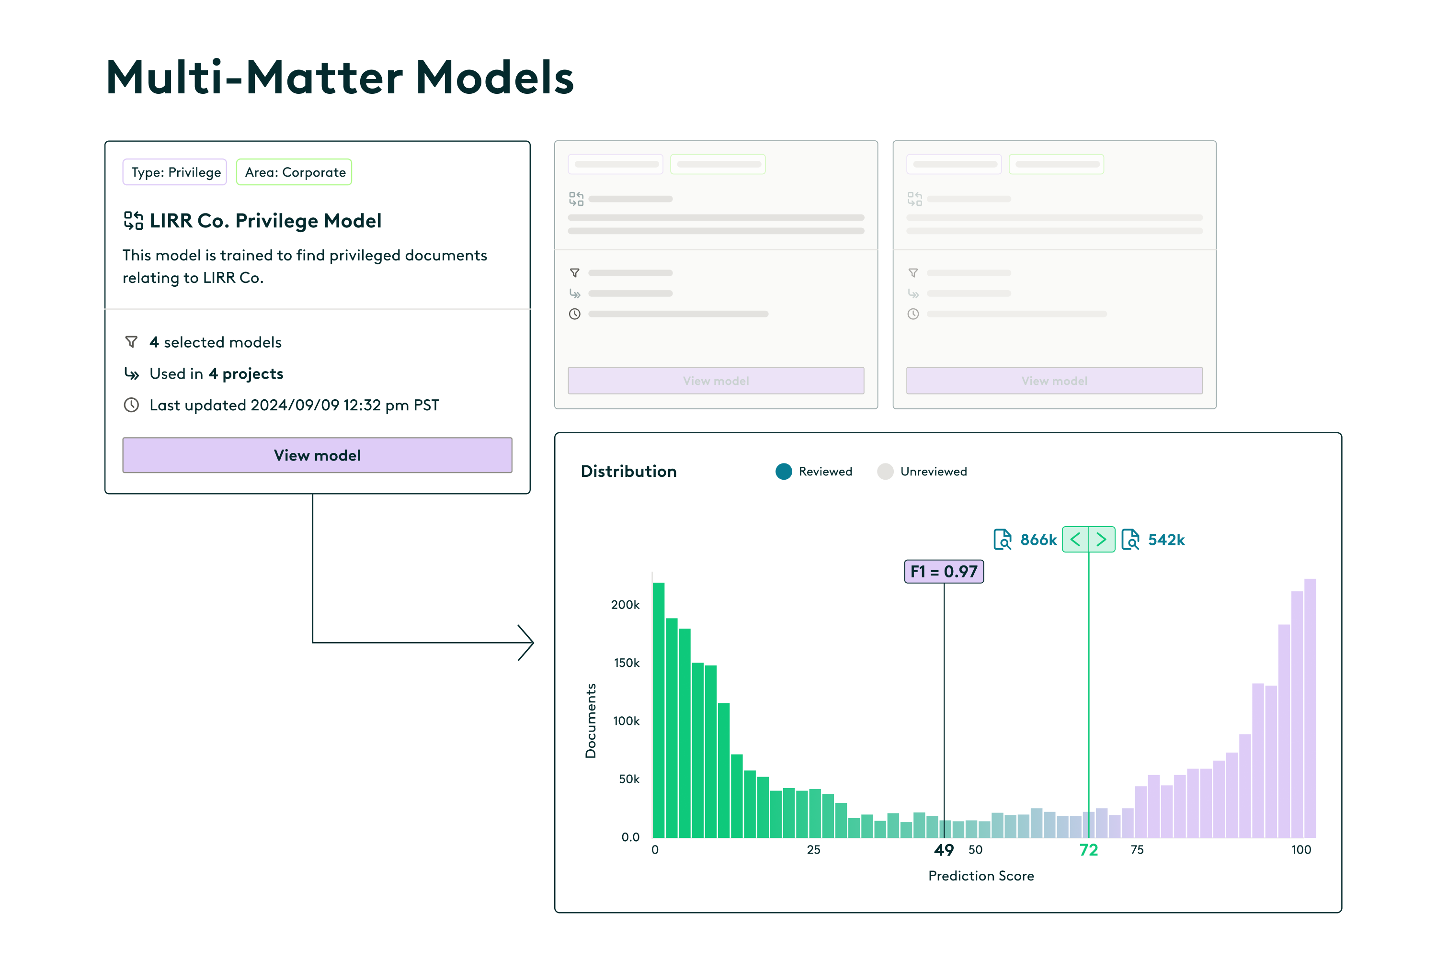Click View model on the rightmost card
Viewport: 1437px width, 958px height.
(x=1054, y=380)
